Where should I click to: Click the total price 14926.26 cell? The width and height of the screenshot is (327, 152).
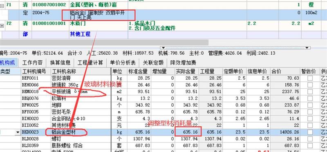pyautogui.click(x=285, y=132)
